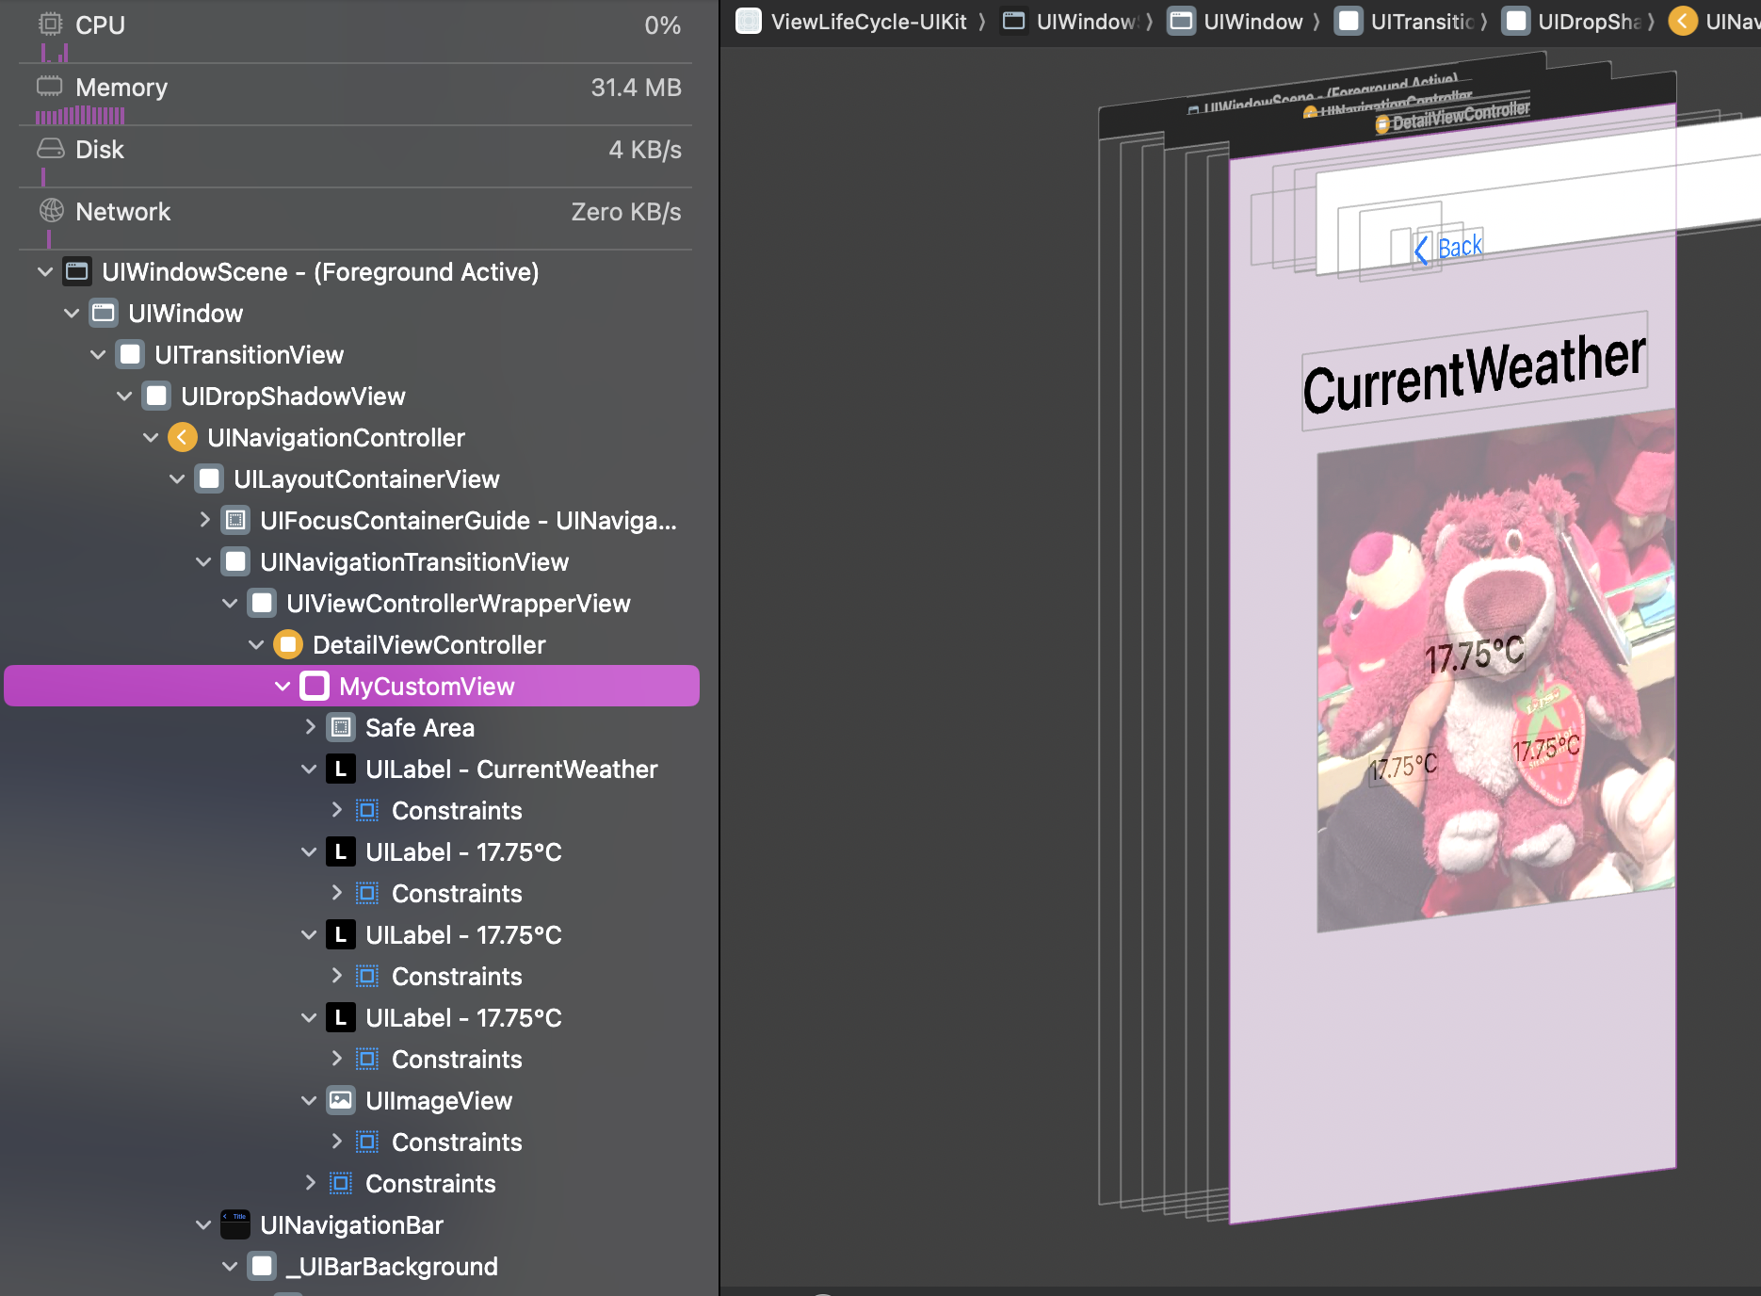The image size is (1761, 1296).
Task: Click the MyCustomView row icon
Action: [x=315, y=687]
